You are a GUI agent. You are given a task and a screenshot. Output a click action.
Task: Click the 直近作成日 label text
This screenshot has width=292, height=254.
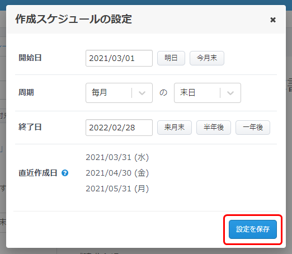pyautogui.click(x=38, y=173)
